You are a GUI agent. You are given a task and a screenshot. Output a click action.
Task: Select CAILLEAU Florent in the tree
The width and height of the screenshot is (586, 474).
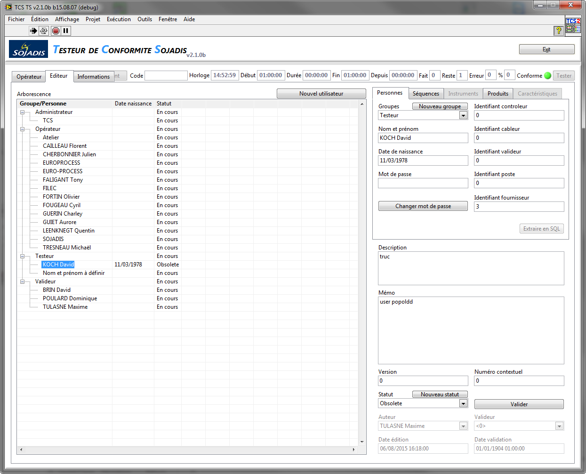point(64,146)
